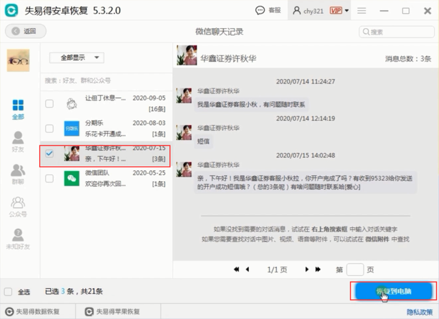
Task: Jump to first page with double-left arrow
Action: 237,270
